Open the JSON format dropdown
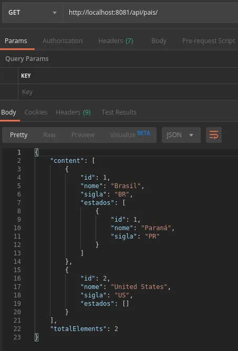Viewport: 238px width, 351px height. point(181,135)
